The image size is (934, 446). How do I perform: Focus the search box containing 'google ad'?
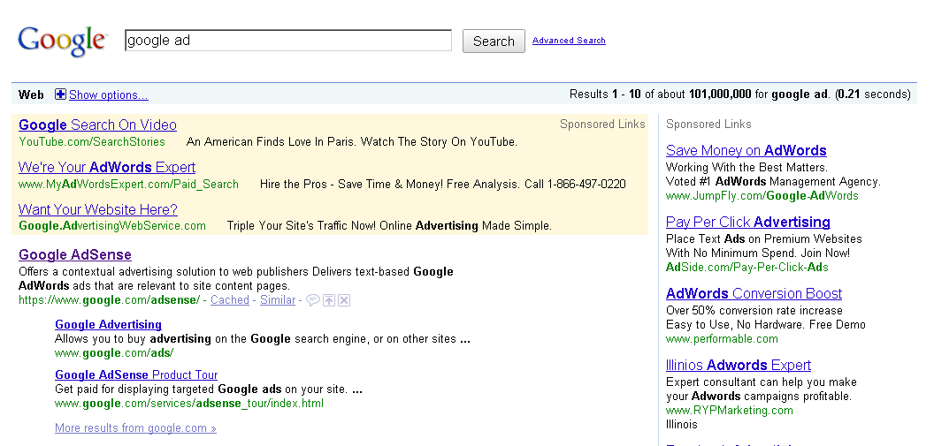[x=288, y=41]
